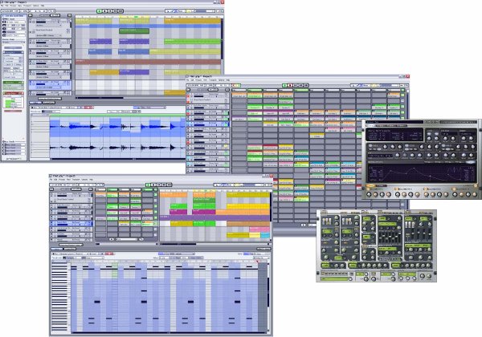Select the blue highlighted track row in middle matrix window

[208, 124]
